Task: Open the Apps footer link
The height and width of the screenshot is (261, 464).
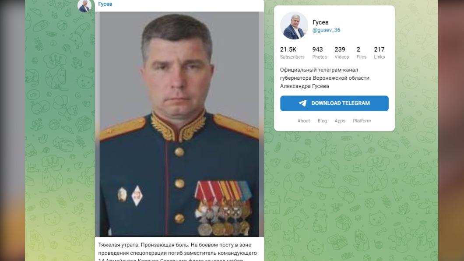Action: 340,121
